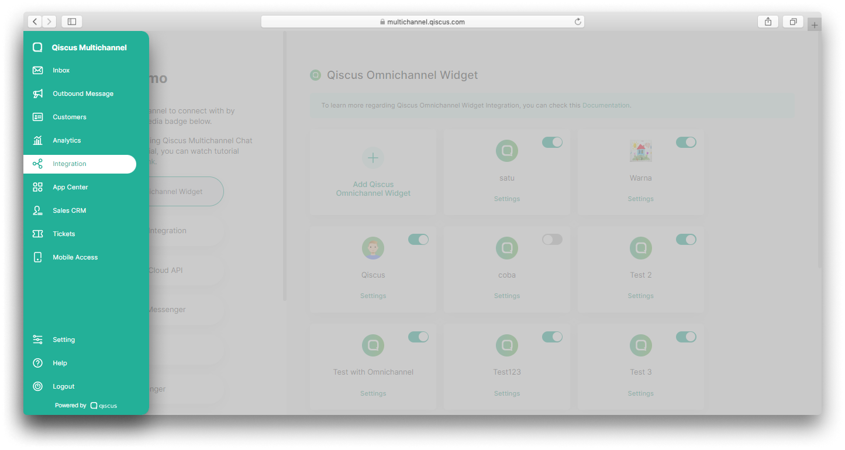845x450 pixels.
Task: Click the Safari share icon
Action: coord(768,22)
